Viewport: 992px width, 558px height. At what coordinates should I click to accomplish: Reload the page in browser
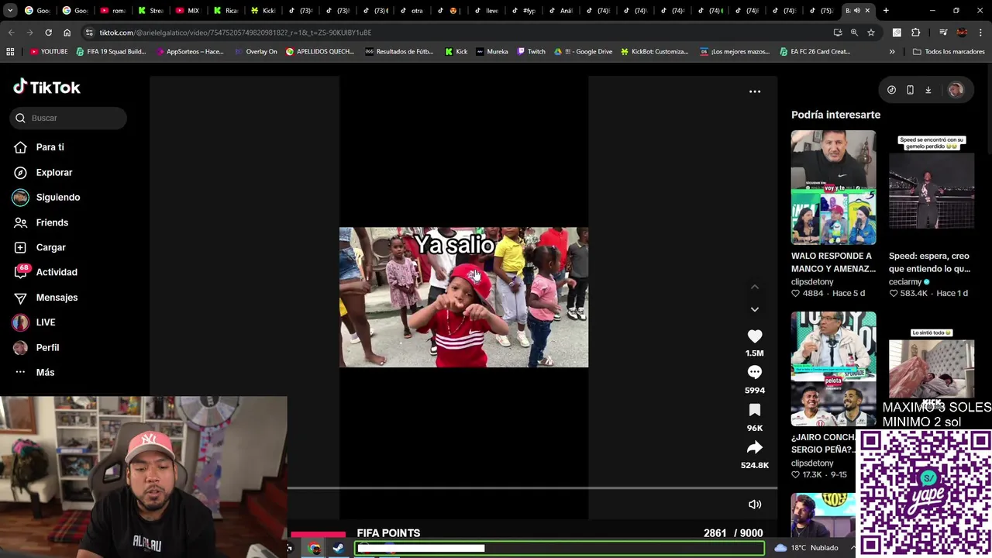(x=48, y=33)
